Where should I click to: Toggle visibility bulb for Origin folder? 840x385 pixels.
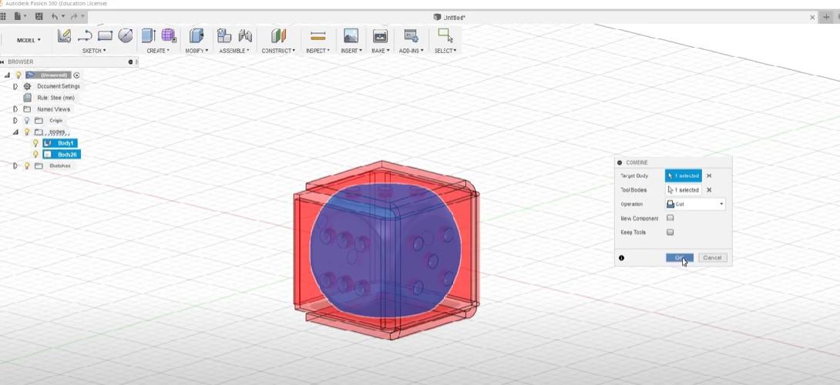(x=27, y=120)
